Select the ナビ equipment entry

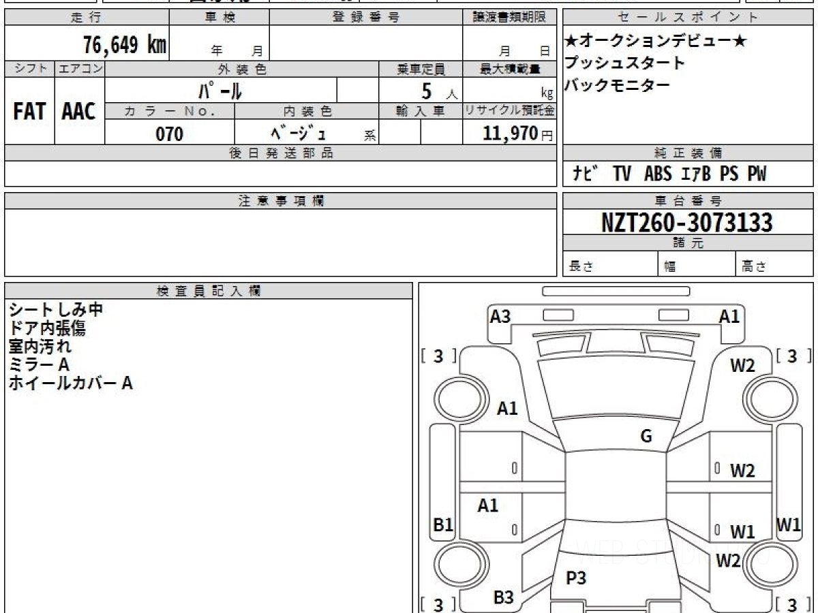585,174
